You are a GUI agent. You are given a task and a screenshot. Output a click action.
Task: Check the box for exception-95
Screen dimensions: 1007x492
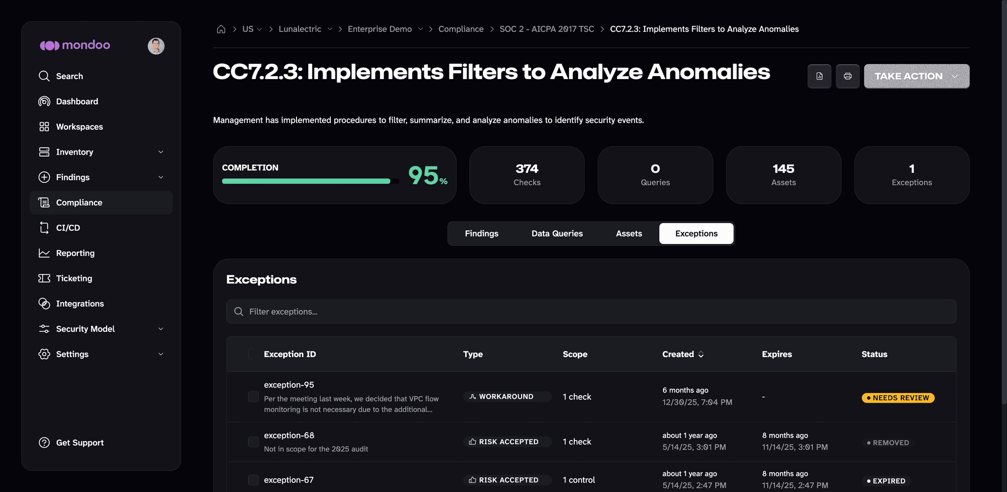(253, 397)
